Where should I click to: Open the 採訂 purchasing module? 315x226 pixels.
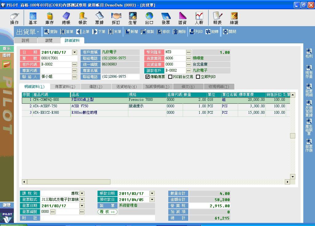coord(116,18)
